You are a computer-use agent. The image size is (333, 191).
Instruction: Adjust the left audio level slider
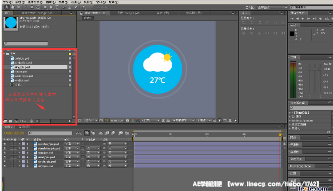[x=310, y=69]
